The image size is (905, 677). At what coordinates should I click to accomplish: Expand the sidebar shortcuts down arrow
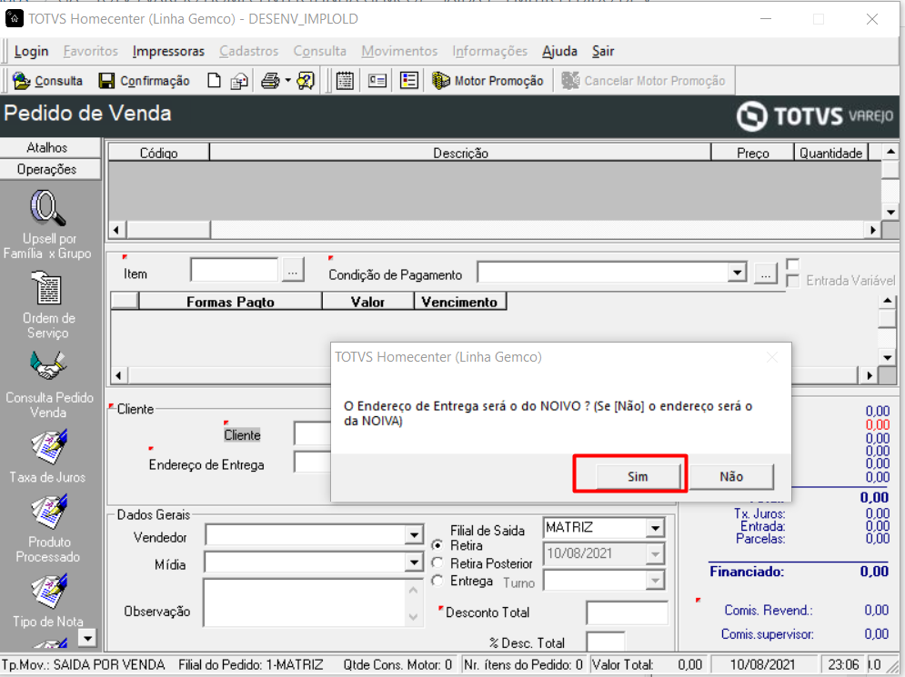point(87,638)
